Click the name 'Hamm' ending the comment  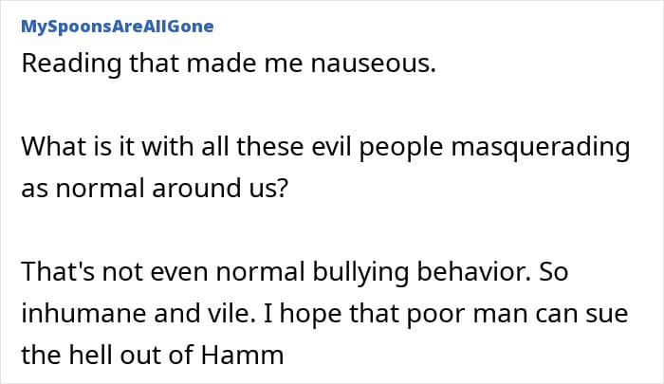point(242,355)
